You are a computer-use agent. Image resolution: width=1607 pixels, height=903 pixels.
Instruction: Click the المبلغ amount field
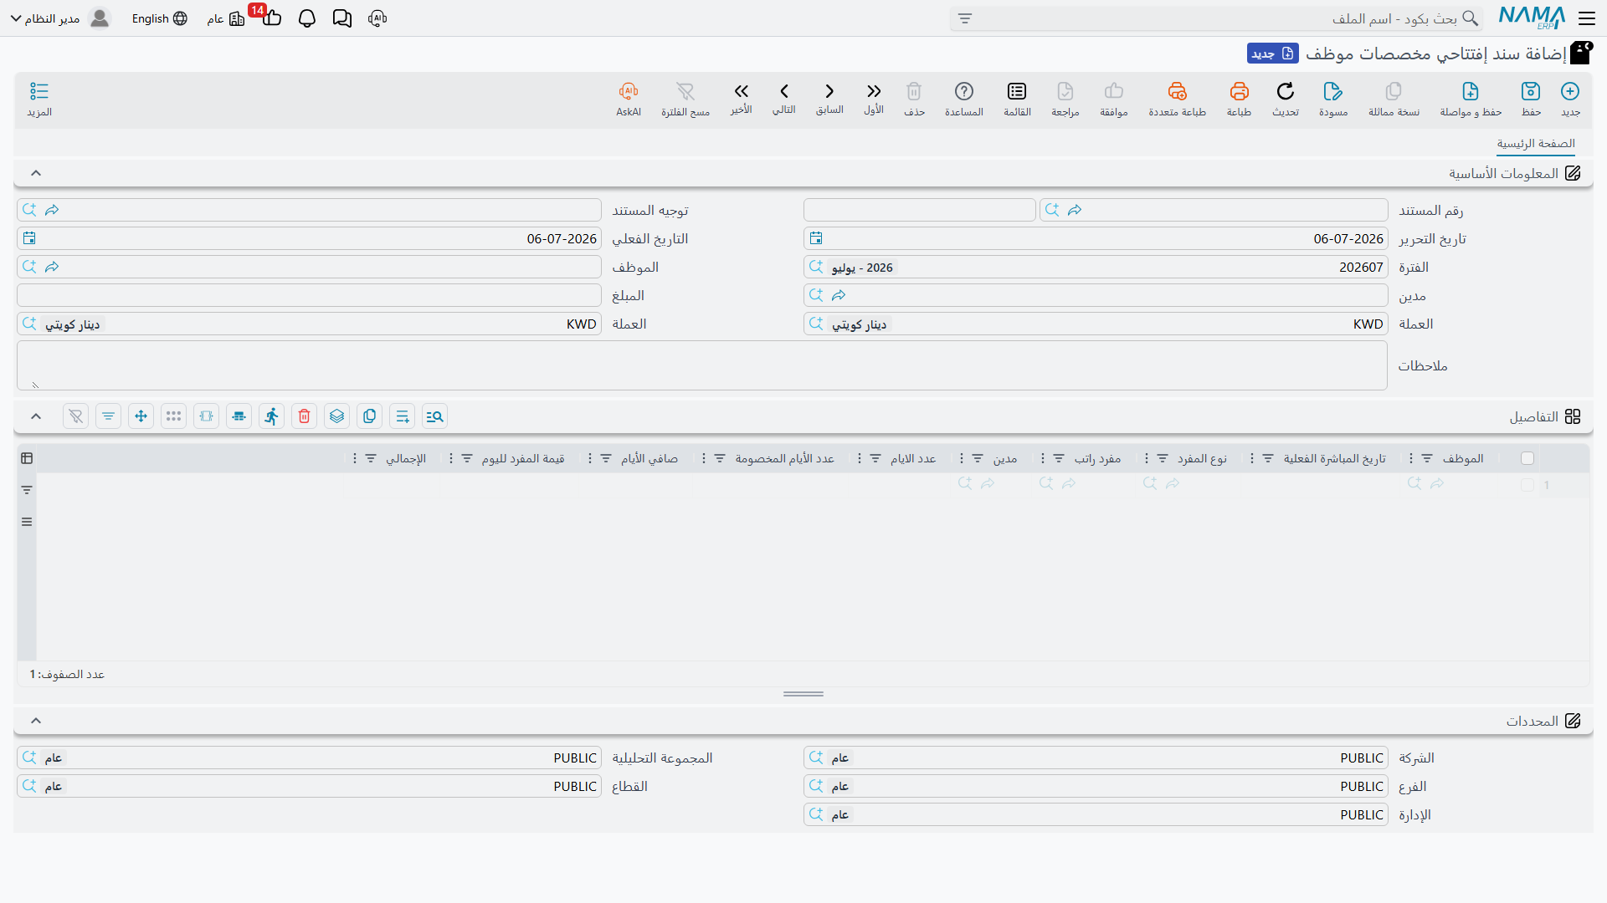(309, 295)
